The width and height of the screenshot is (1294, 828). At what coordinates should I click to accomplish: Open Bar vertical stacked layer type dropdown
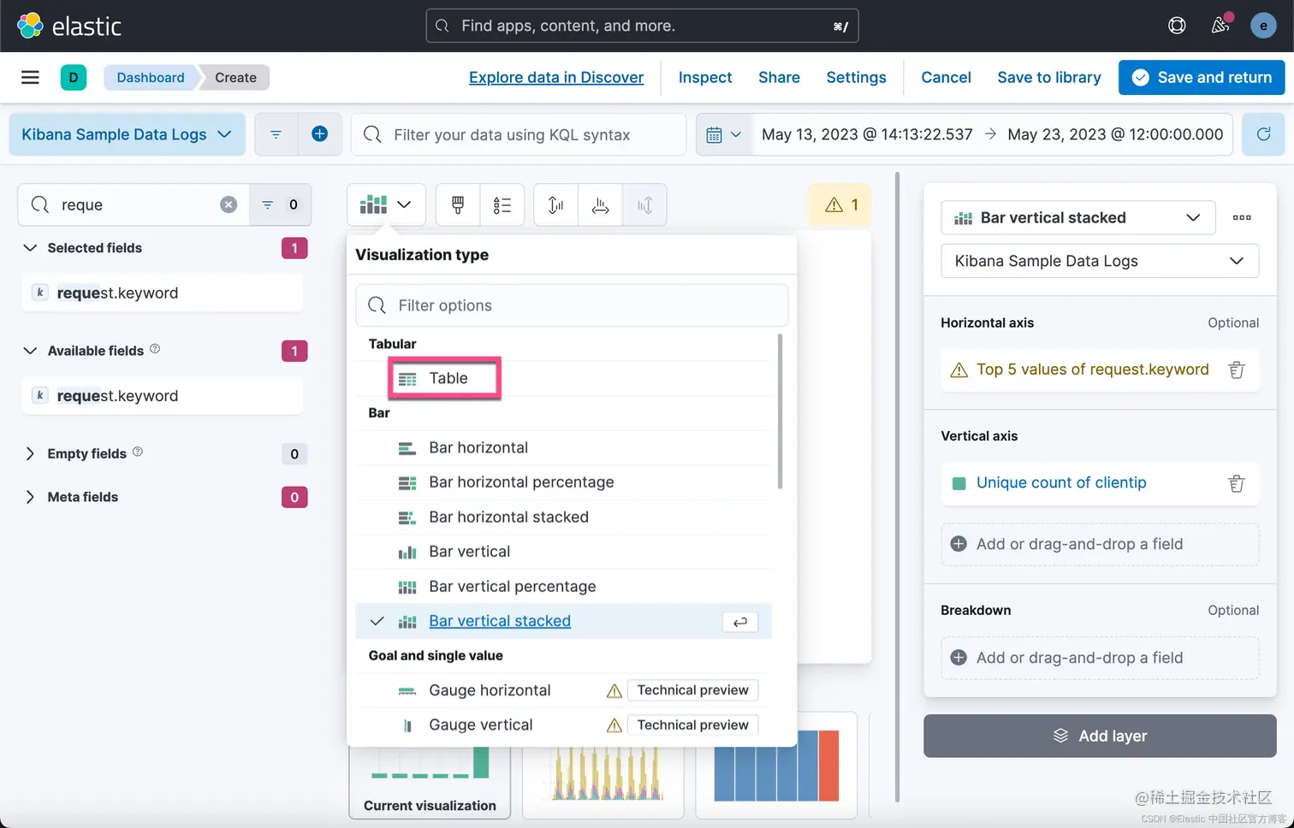coord(1077,217)
